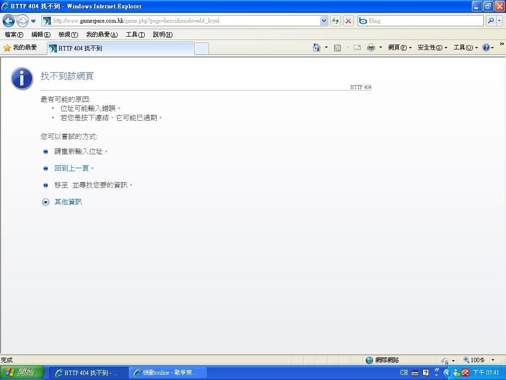The width and height of the screenshot is (506, 380).
Task: Open the 說明(H) menu
Action: [x=163, y=35]
